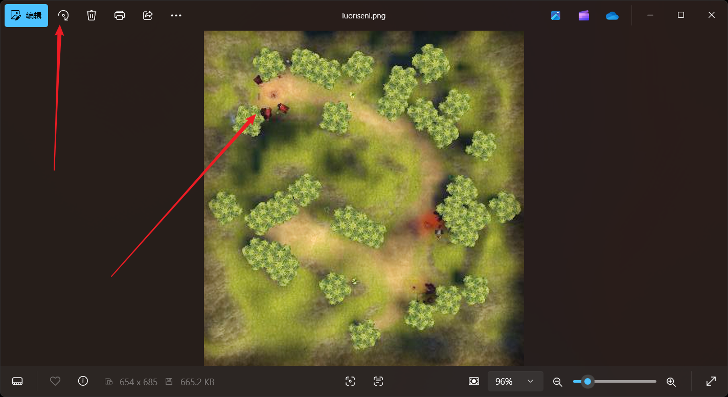Rotate the image with the rotate icon
Image resolution: width=728 pixels, height=397 pixels.
(63, 15)
